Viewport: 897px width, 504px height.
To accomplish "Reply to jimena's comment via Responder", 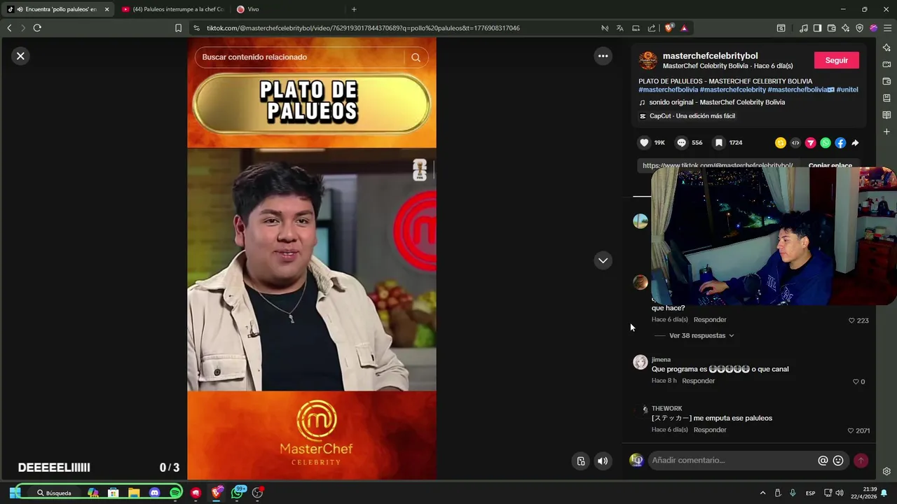I will pos(698,381).
